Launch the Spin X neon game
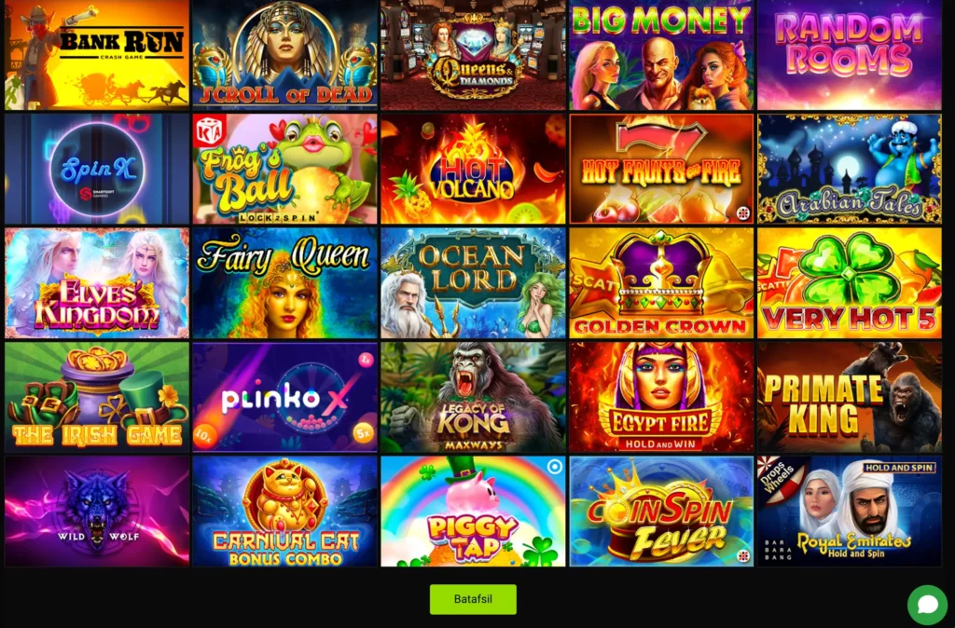955x628 pixels. coord(97,170)
